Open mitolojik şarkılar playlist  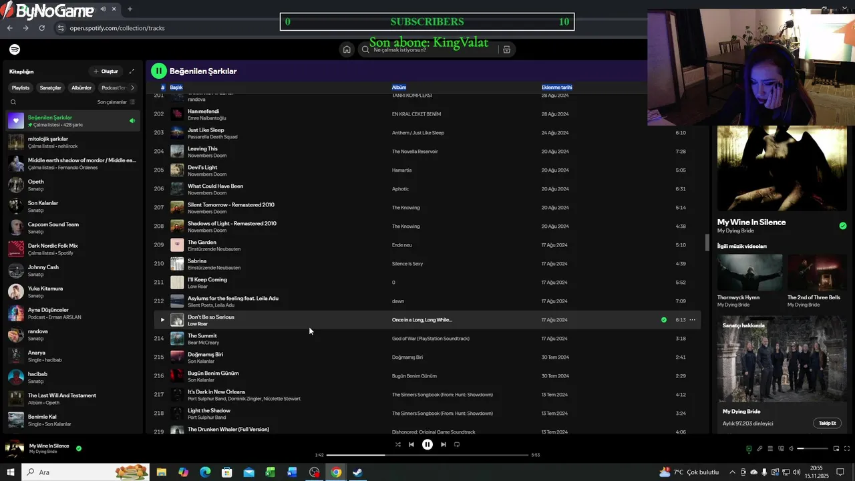pos(73,142)
